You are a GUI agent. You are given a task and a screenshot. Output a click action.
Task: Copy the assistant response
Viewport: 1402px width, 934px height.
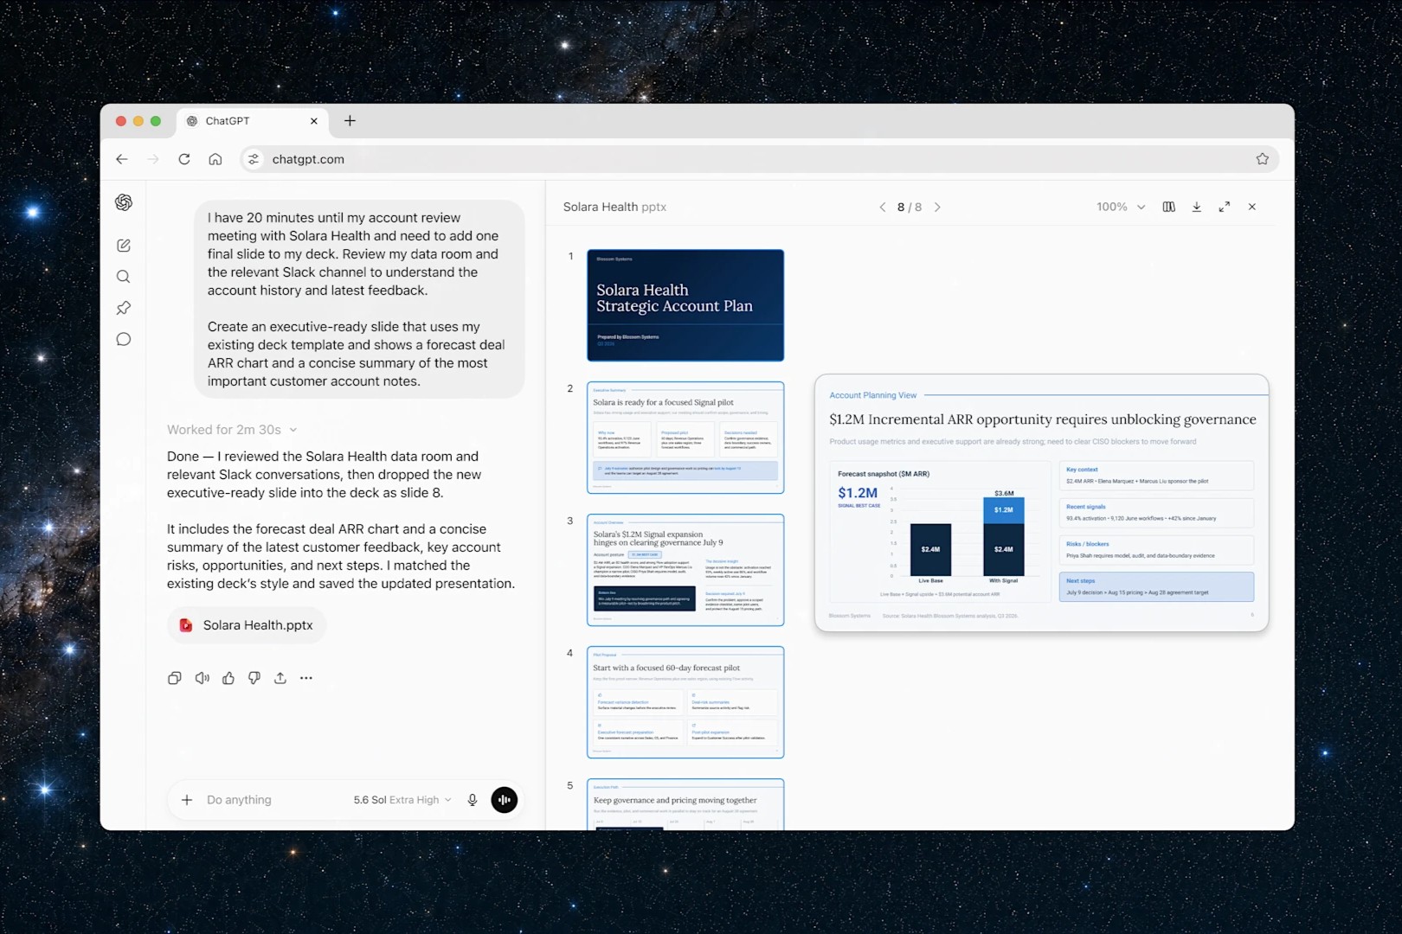175,678
